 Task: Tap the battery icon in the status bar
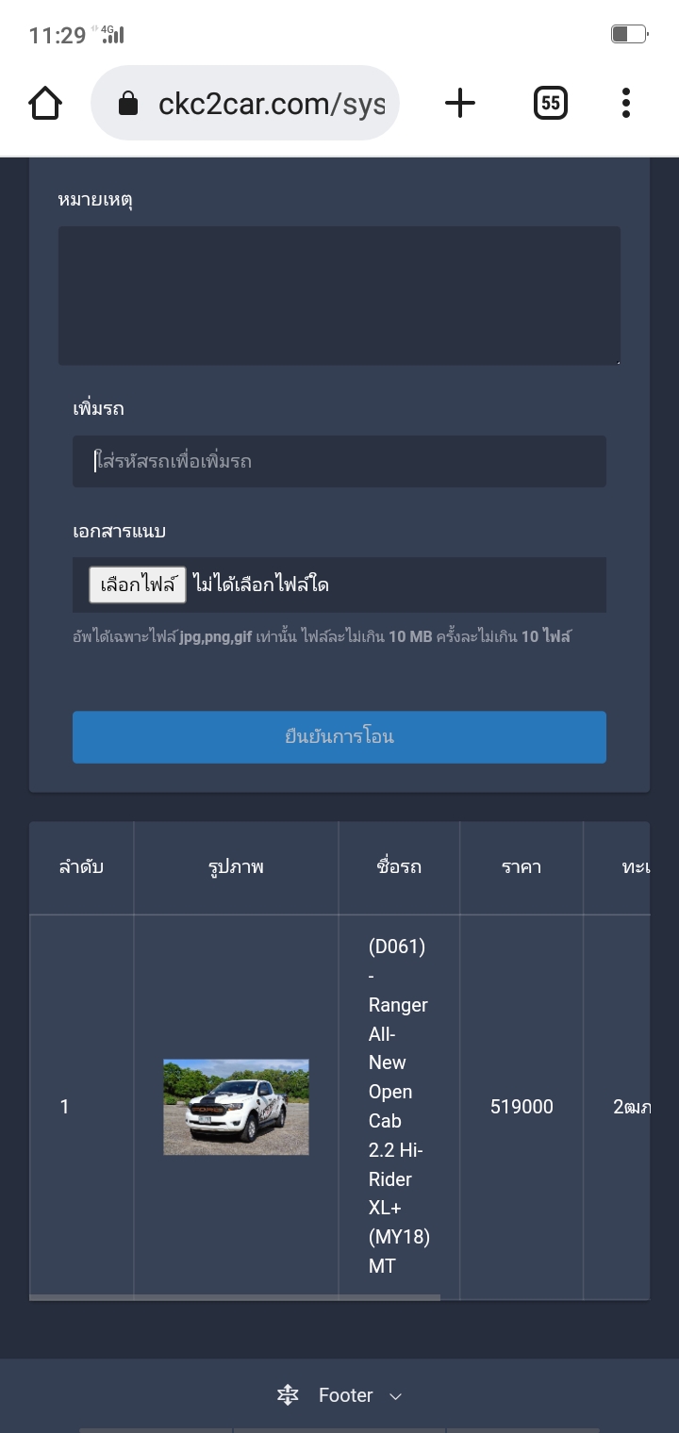tap(628, 35)
